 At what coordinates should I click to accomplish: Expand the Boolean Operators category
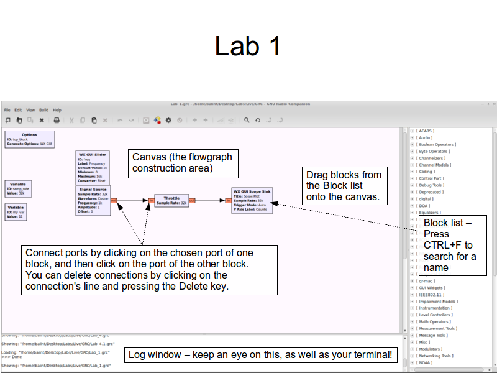[x=412, y=144]
